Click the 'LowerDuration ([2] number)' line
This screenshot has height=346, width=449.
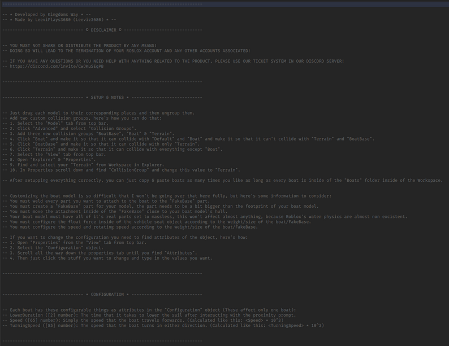click(149, 315)
